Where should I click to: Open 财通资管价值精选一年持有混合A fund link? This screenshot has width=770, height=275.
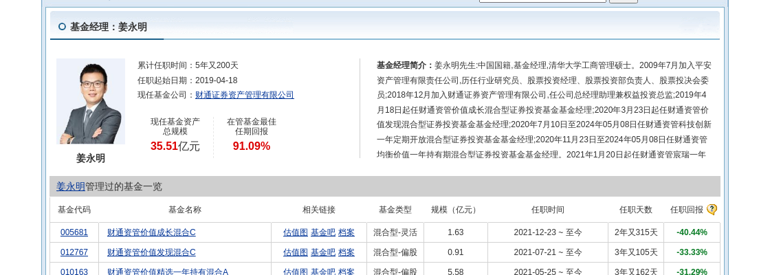pos(168,272)
